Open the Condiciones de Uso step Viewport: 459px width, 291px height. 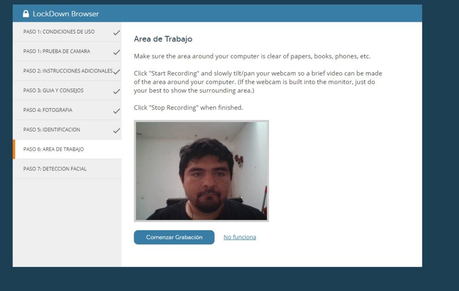click(59, 32)
